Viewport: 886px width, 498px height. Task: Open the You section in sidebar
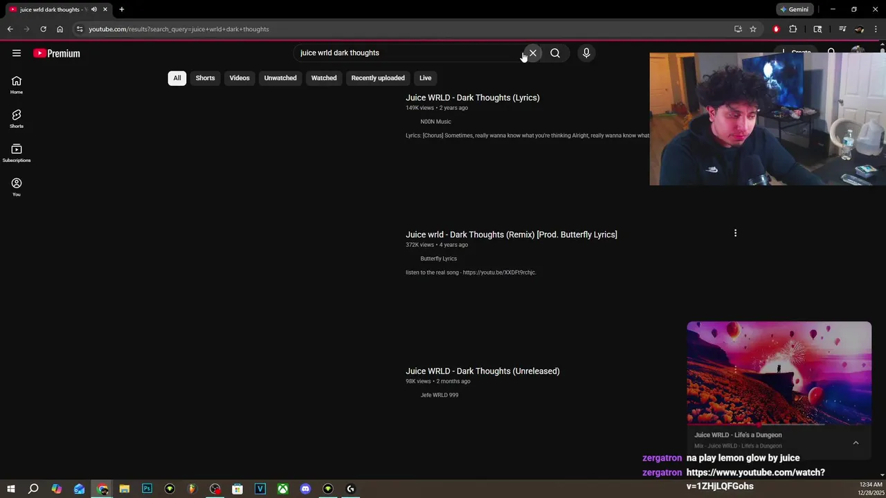pos(17,187)
